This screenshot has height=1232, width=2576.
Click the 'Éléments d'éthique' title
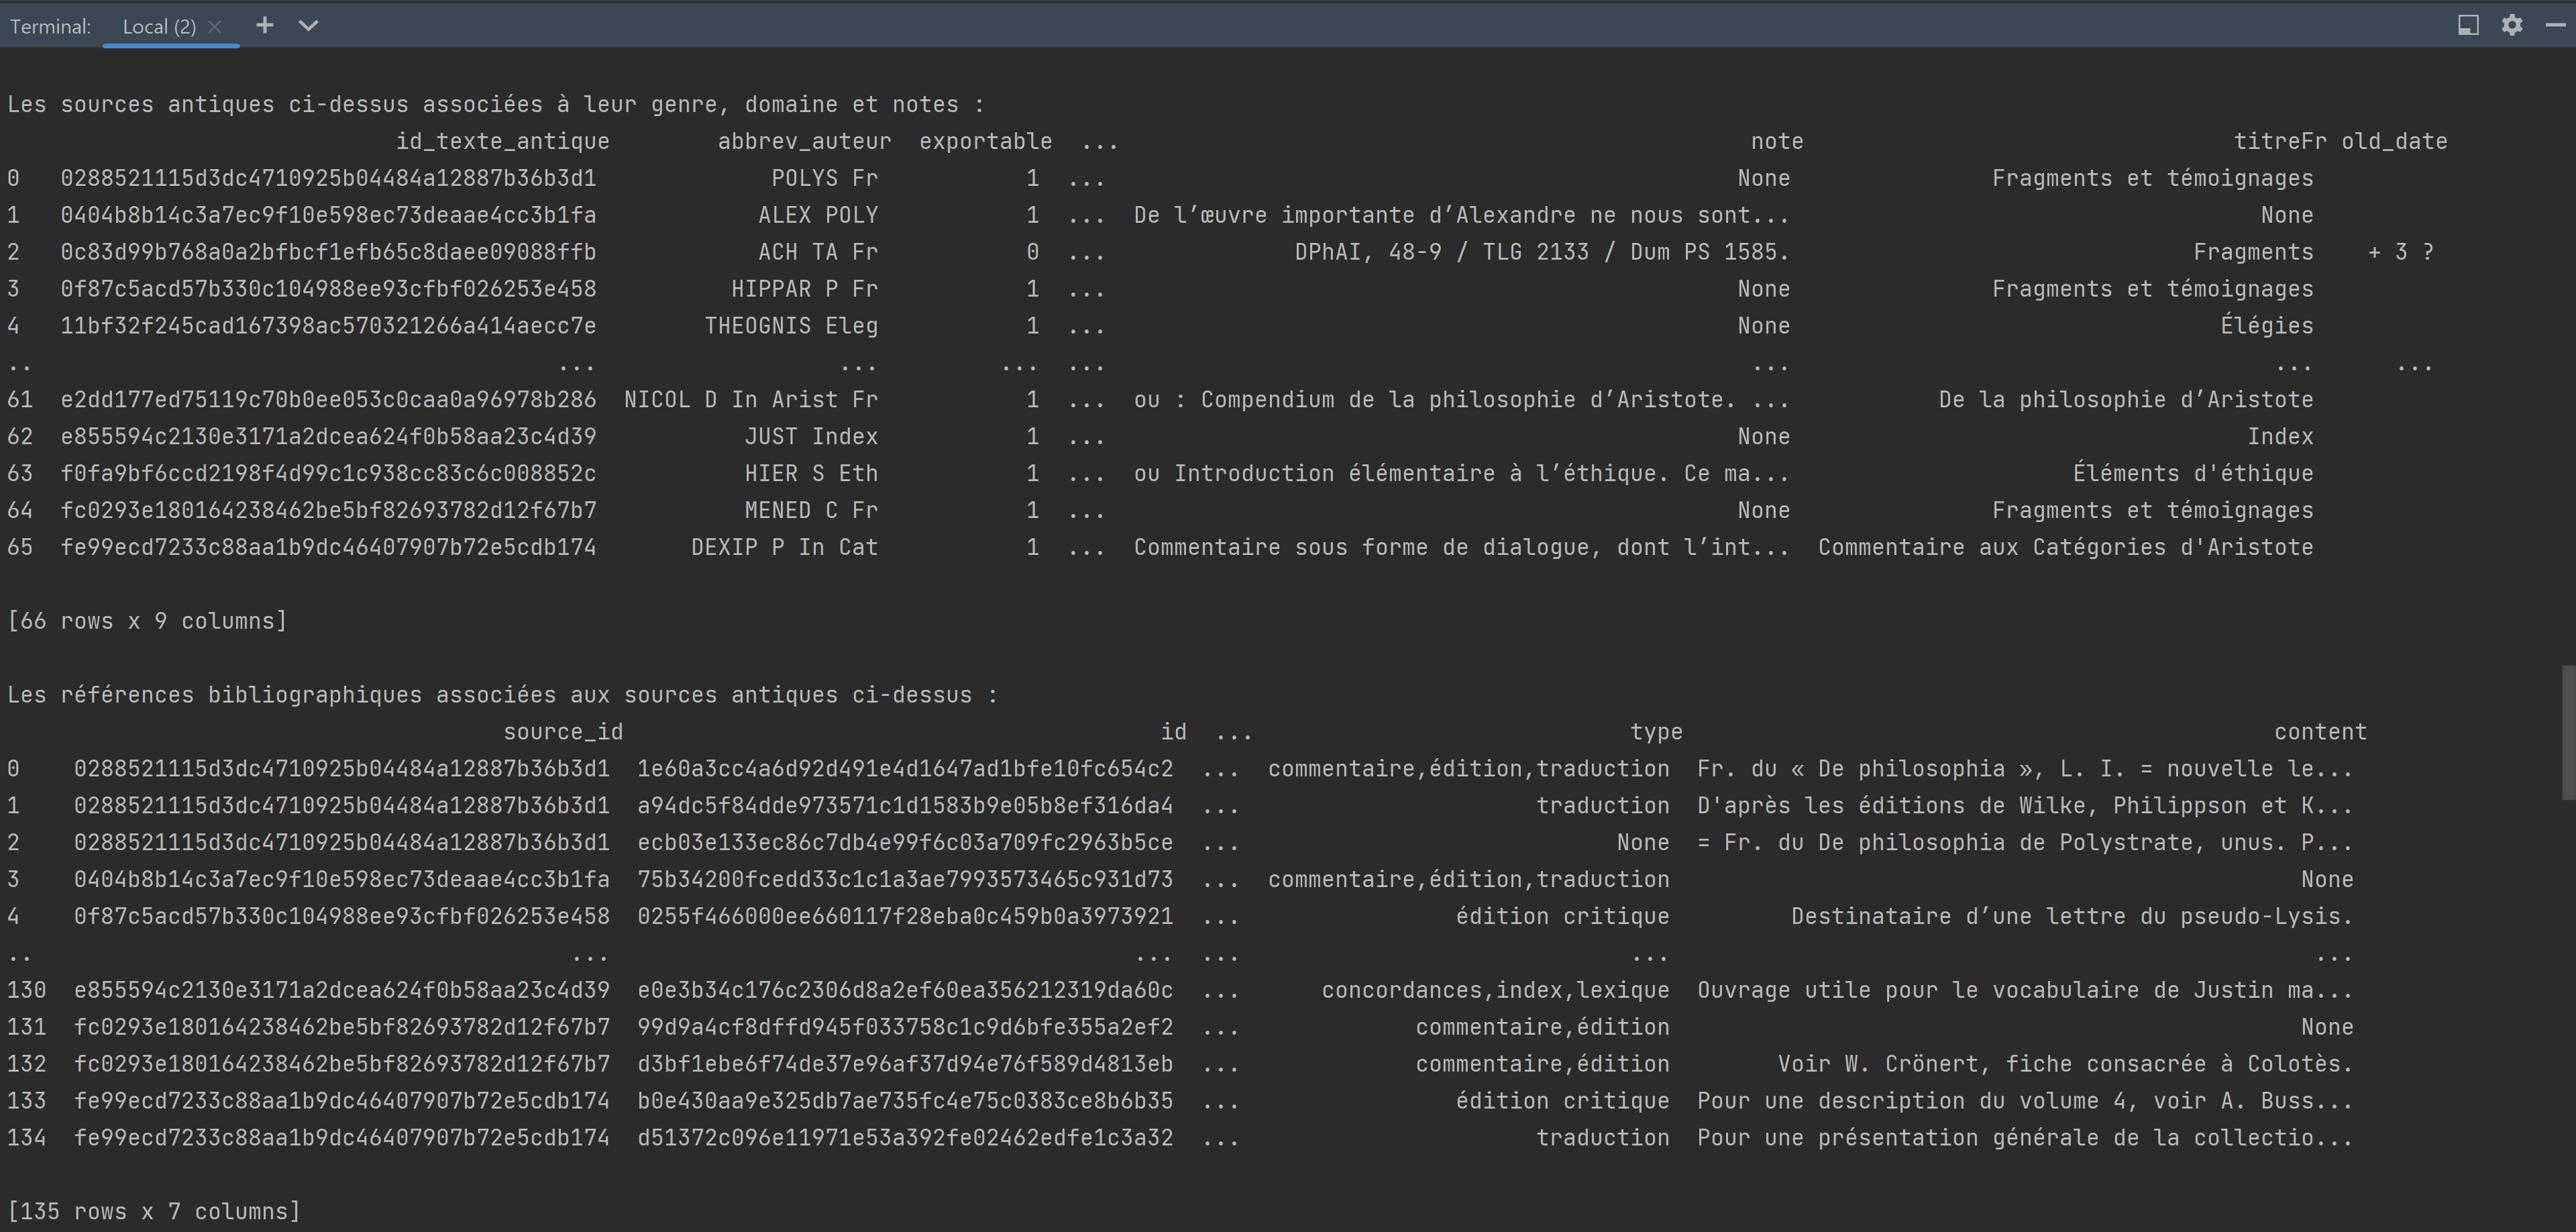click(x=2193, y=474)
